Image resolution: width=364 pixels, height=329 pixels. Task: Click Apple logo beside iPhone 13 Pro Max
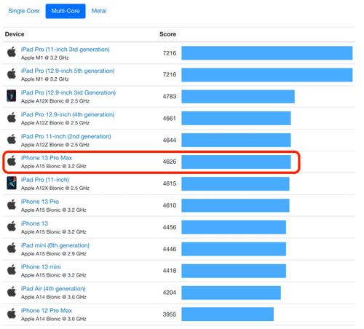click(x=12, y=161)
